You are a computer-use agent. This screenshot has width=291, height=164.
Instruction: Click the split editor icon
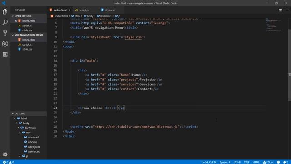(x=280, y=10)
